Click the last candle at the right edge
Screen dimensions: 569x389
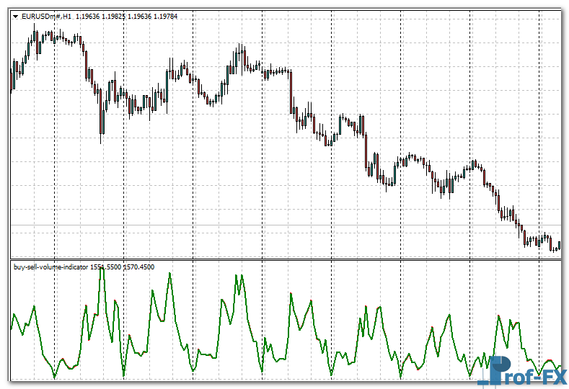(559, 246)
